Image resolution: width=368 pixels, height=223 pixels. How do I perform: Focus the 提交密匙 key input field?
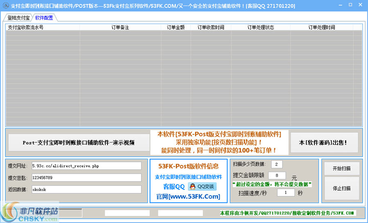pos(87,178)
